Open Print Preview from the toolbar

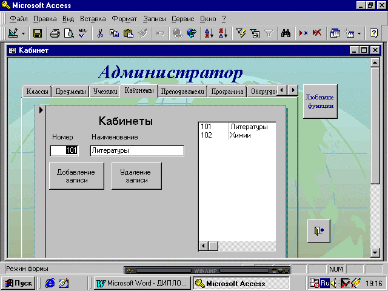click(x=68, y=33)
